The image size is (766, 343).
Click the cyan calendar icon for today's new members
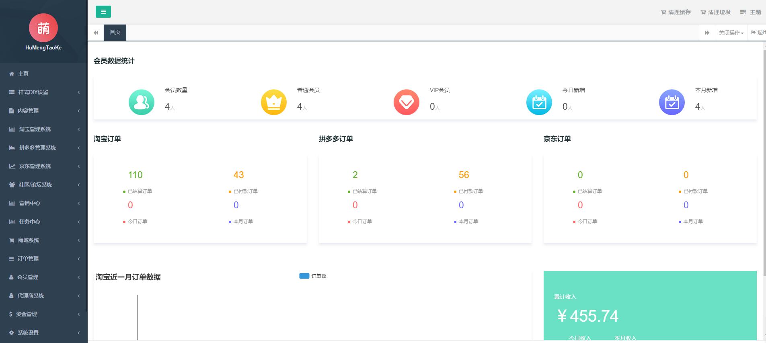(x=539, y=102)
